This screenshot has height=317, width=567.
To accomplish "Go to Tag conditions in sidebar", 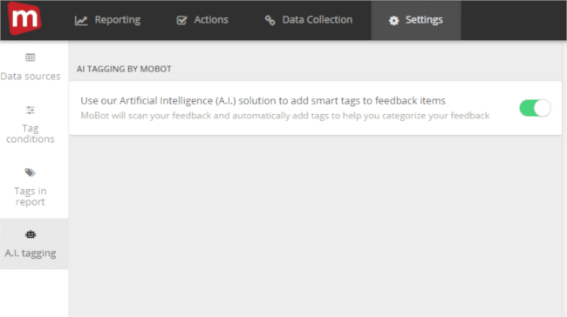I will 31,125.
